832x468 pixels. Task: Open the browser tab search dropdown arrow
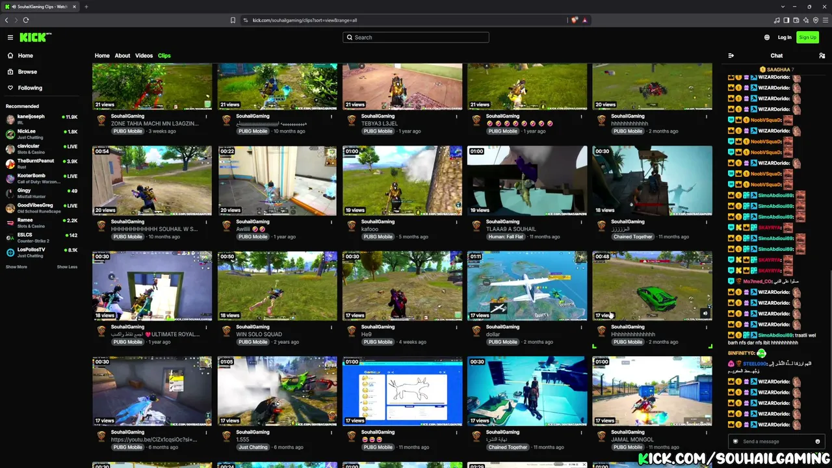click(783, 6)
